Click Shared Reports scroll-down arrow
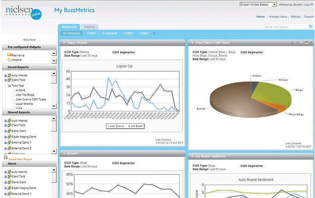 pyautogui.click(x=54, y=151)
